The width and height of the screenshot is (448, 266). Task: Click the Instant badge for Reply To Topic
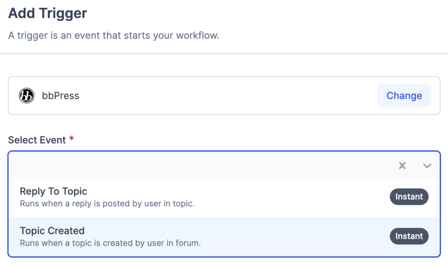(409, 197)
